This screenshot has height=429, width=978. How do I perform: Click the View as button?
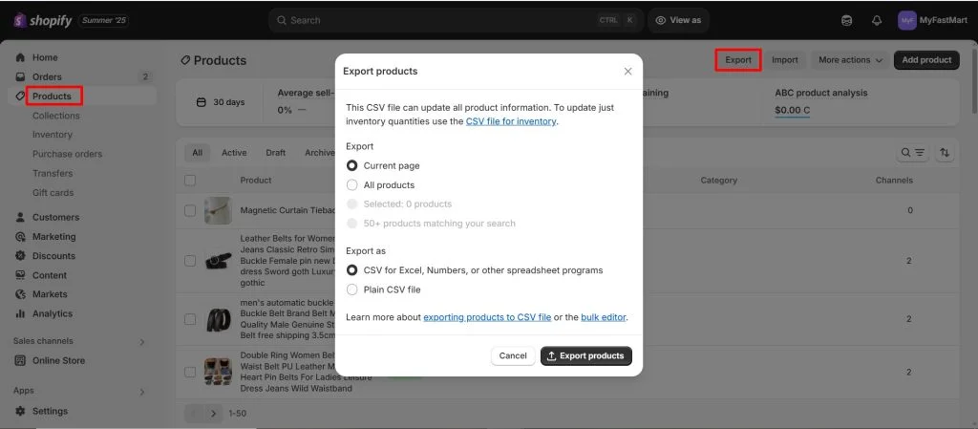coord(678,21)
